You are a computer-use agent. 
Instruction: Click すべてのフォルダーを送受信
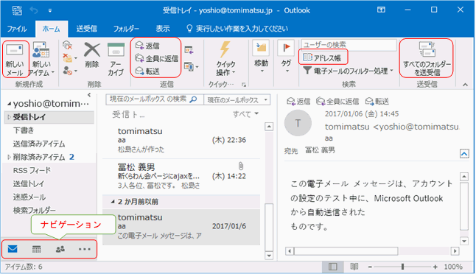click(426, 58)
